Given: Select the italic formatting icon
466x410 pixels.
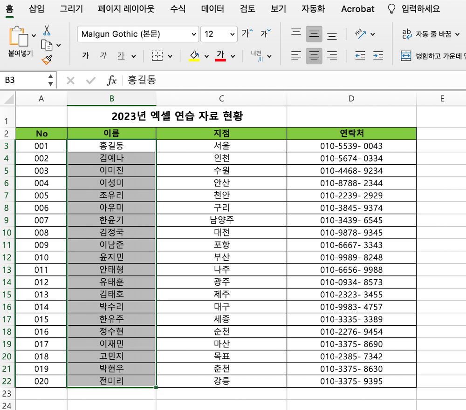Looking at the screenshot, I should pyautogui.click(x=103, y=55).
